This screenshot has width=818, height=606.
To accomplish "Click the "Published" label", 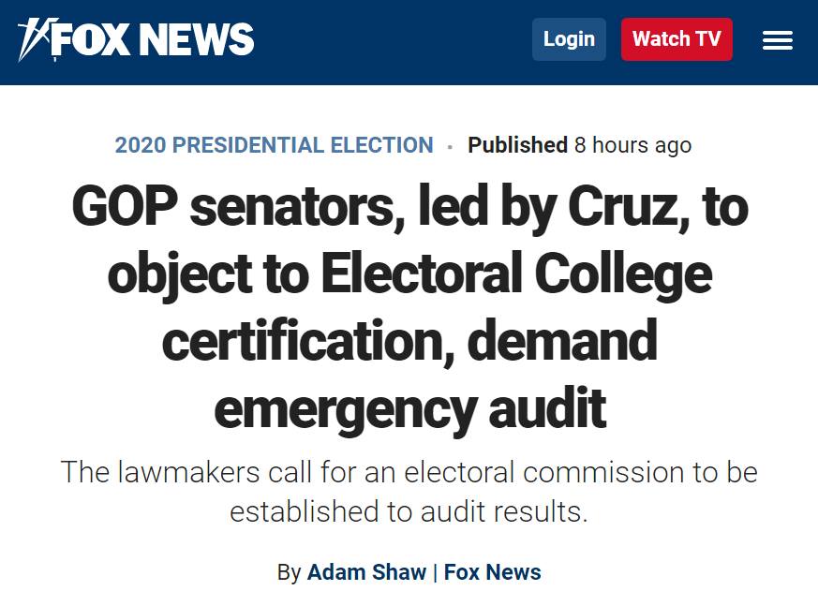I will click(x=517, y=145).
